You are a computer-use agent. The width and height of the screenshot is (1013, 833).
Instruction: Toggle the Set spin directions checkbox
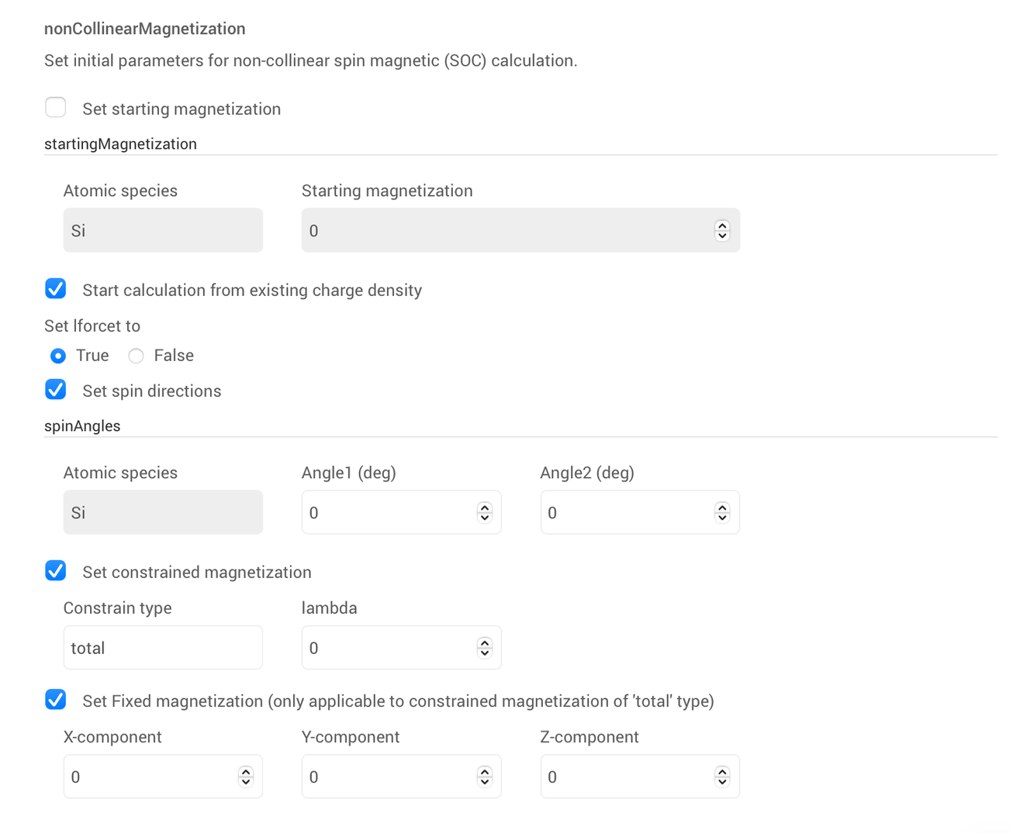pyautogui.click(x=56, y=390)
